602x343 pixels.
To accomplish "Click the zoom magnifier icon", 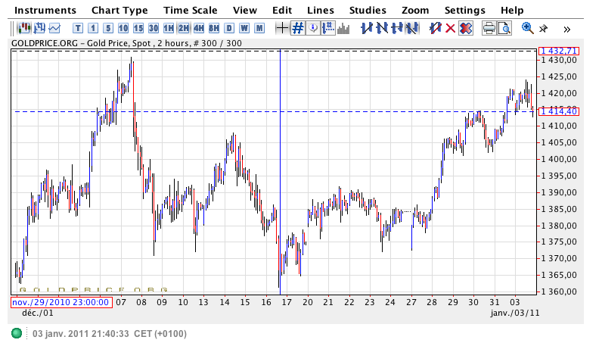I will (528, 28).
